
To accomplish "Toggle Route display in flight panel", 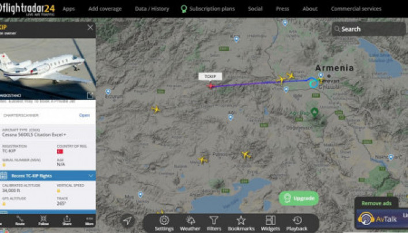I will 20,220.
